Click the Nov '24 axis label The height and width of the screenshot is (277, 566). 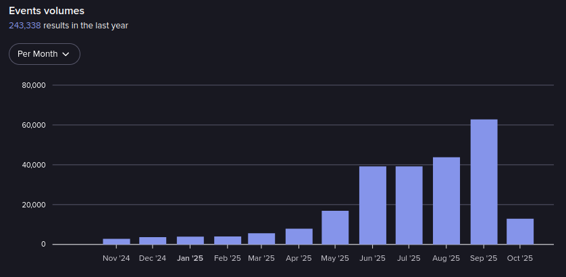116,258
